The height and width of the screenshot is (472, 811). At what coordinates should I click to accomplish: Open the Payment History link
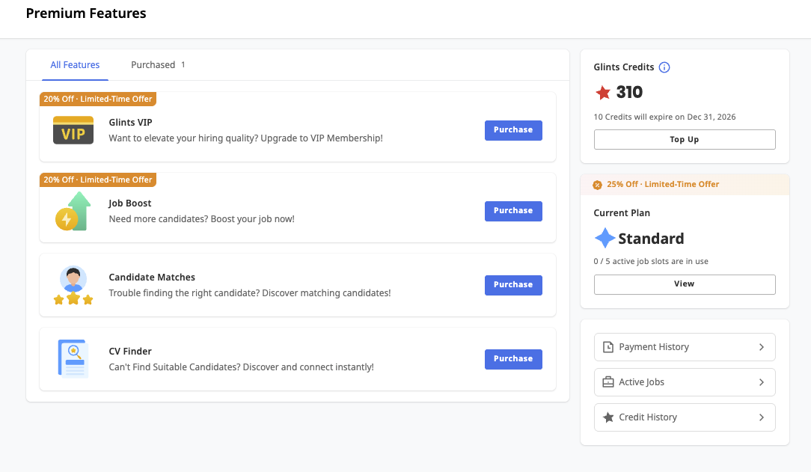(x=685, y=347)
